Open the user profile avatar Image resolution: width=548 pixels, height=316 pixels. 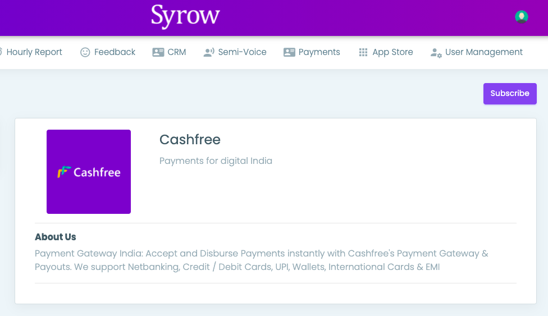click(x=522, y=17)
